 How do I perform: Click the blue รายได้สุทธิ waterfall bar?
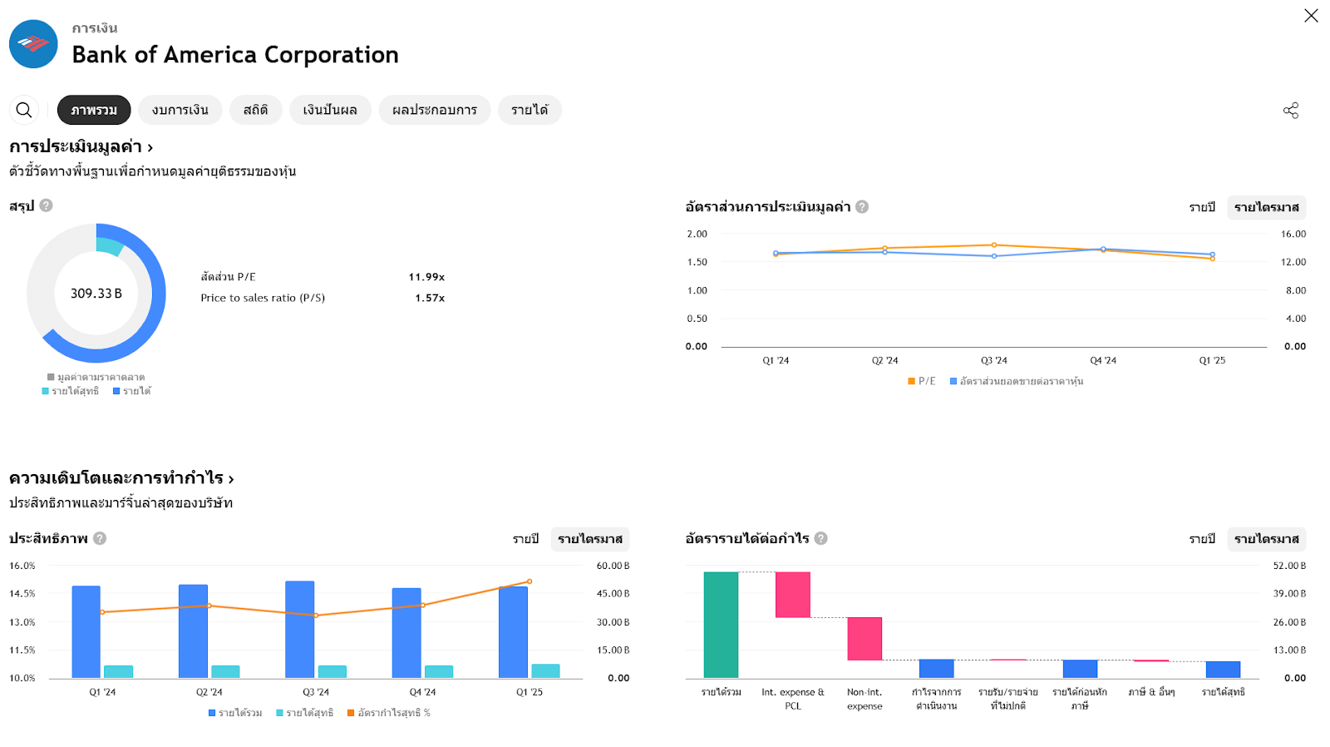1223,670
